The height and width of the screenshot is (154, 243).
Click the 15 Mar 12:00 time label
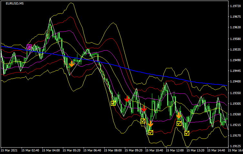[175, 150]
